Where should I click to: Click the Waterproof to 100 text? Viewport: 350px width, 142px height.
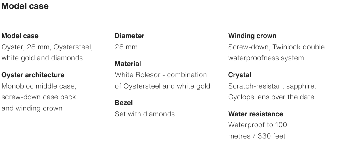[x=257, y=125]
